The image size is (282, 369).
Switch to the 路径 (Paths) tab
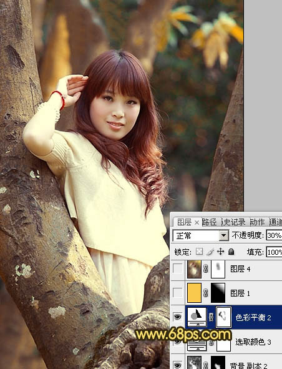tap(209, 222)
